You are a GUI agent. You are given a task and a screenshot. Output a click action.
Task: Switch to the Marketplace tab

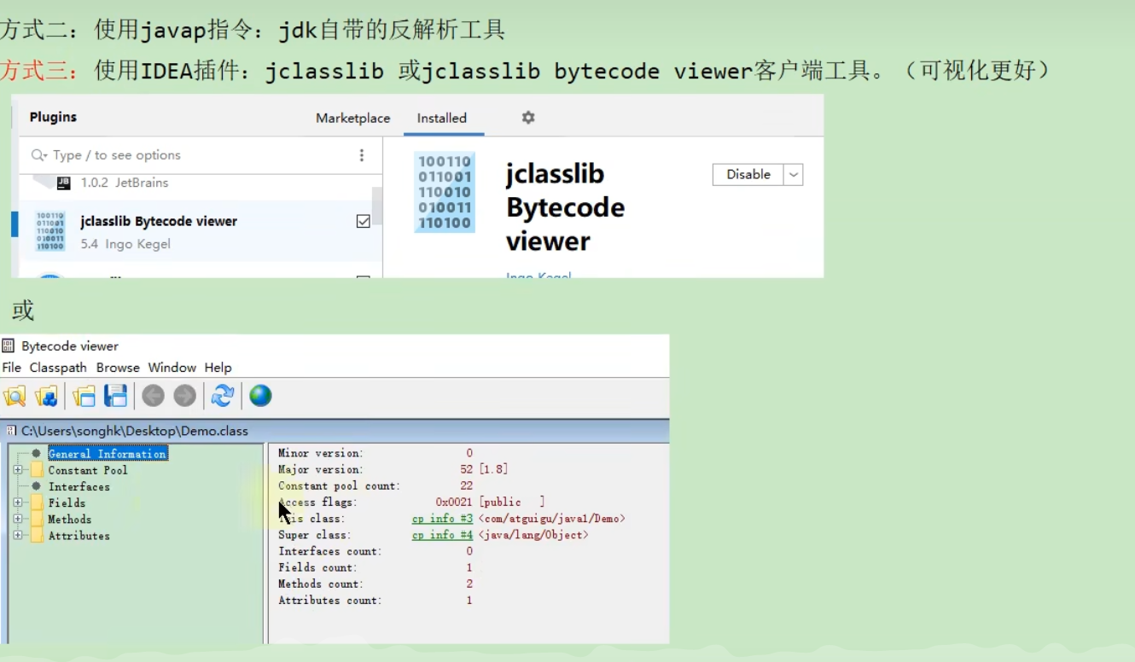coord(353,119)
